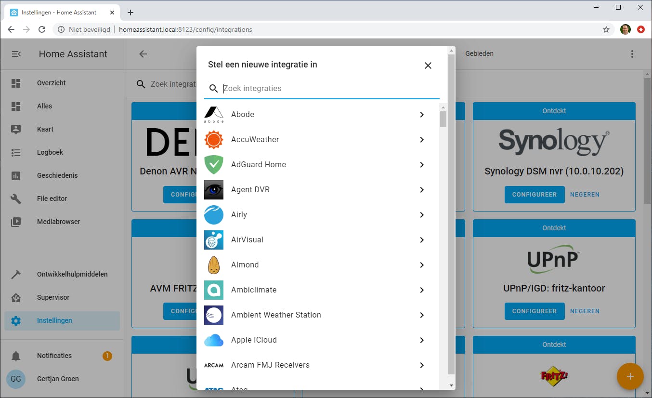Click the Niet beveiligd site info
Image resolution: width=652 pixels, height=398 pixels.
84,29
